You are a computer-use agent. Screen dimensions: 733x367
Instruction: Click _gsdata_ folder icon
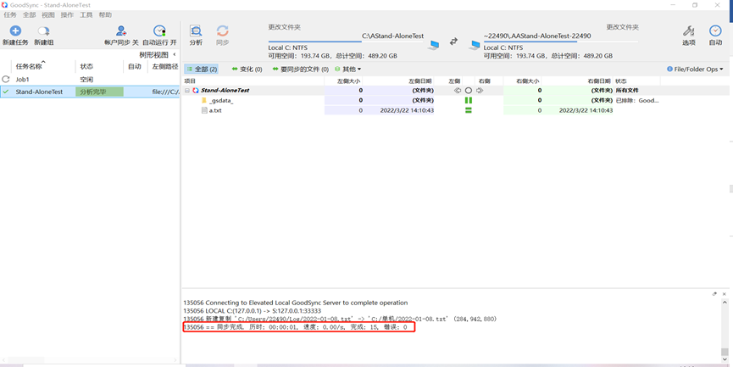(x=204, y=101)
